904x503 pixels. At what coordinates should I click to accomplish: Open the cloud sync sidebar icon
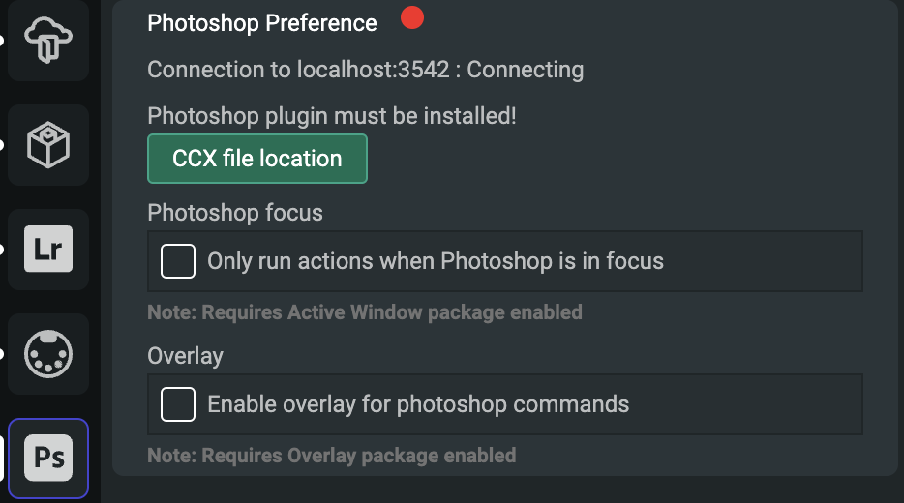click(x=48, y=41)
